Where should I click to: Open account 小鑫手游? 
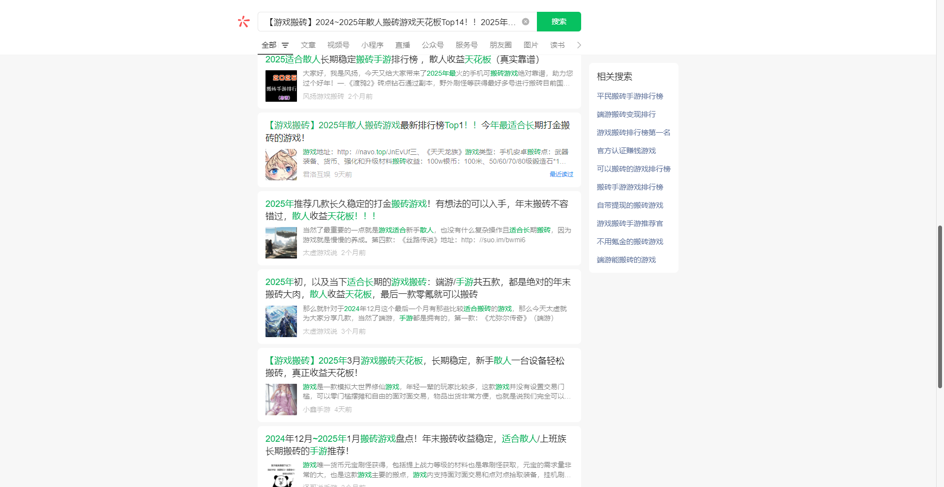pyautogui.click(x=317, y=409)
